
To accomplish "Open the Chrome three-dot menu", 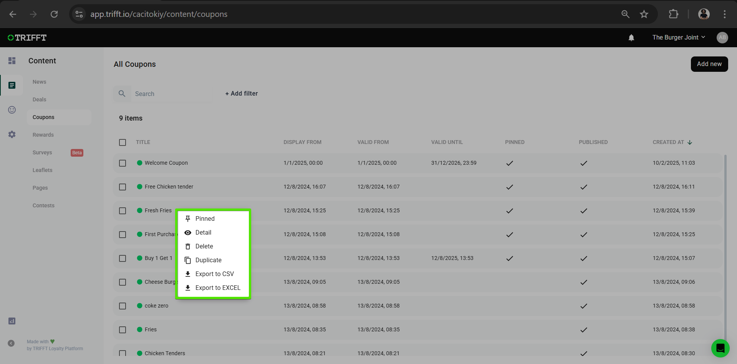I will pos(725,14).
